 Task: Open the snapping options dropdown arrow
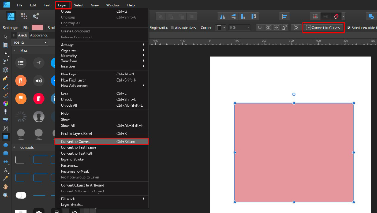pyautogui.click(x=343, y=16)
